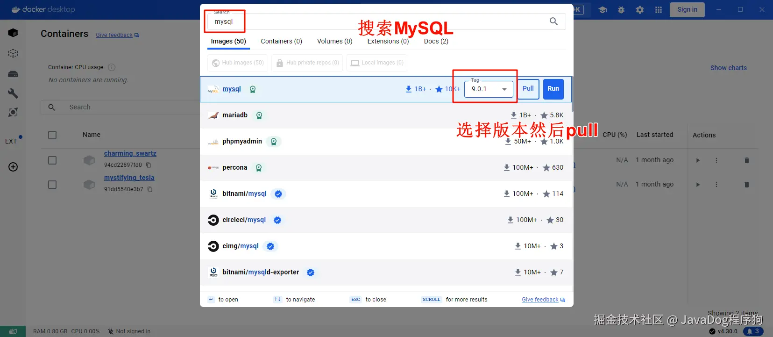Screen dimensions: 773x337
Task: Open more actions for charming_swartz
Action: pos(716,160)
